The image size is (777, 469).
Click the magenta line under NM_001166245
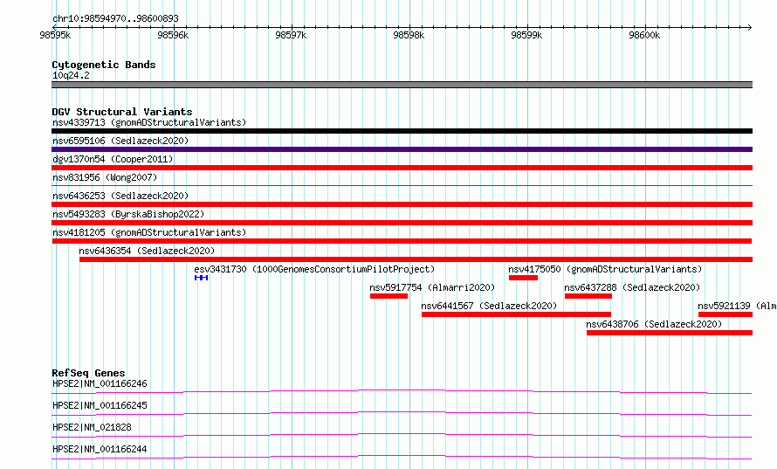pyautogui.click(x=402, y=413)
